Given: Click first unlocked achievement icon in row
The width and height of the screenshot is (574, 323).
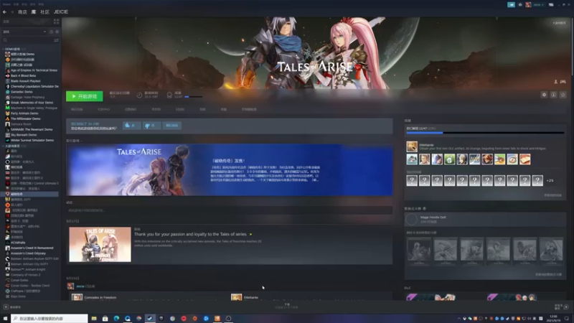Looking at the screenshot, I should (412, 159).
